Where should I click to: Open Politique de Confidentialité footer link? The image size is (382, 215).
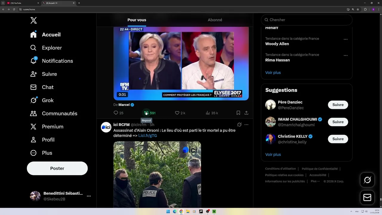pos(320,169)
